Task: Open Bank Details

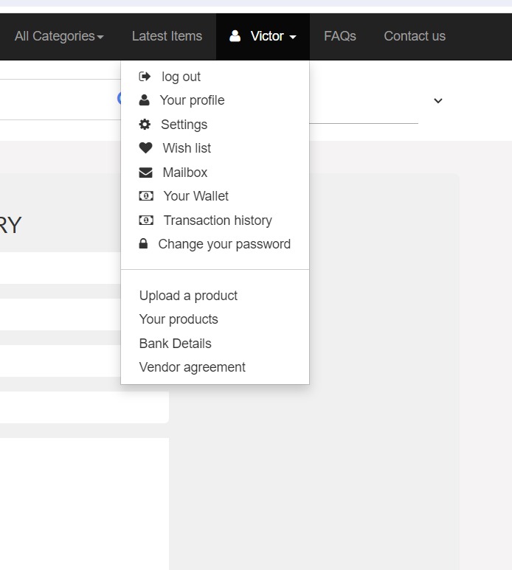Action: coord(175,344)
